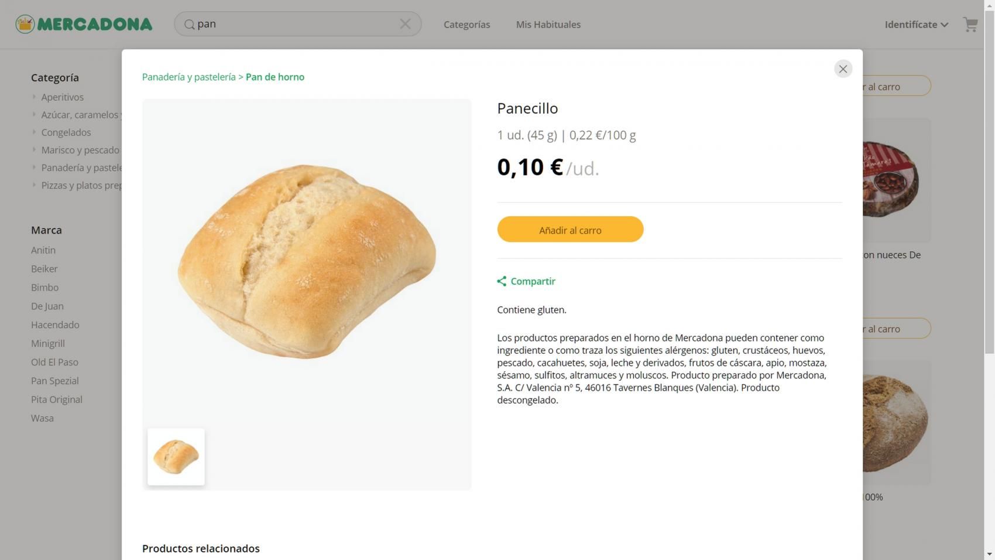Open the Identifícate dropdown

coord(916,25)
